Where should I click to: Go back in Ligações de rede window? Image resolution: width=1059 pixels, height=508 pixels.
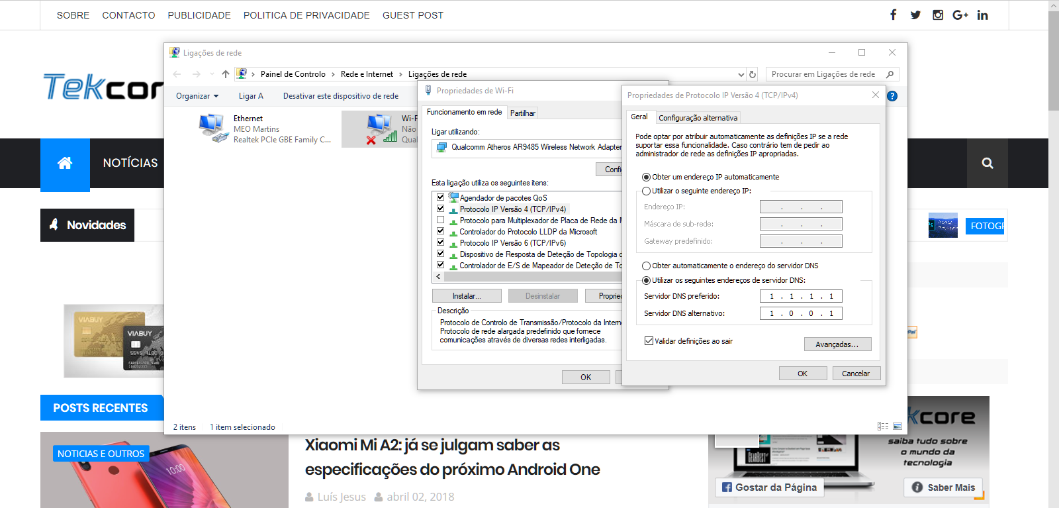(177, 74)
